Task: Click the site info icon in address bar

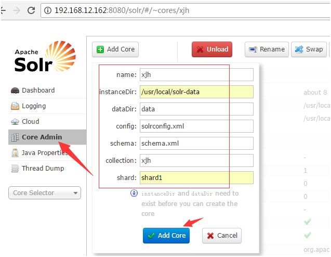Action: click(48, 10)
